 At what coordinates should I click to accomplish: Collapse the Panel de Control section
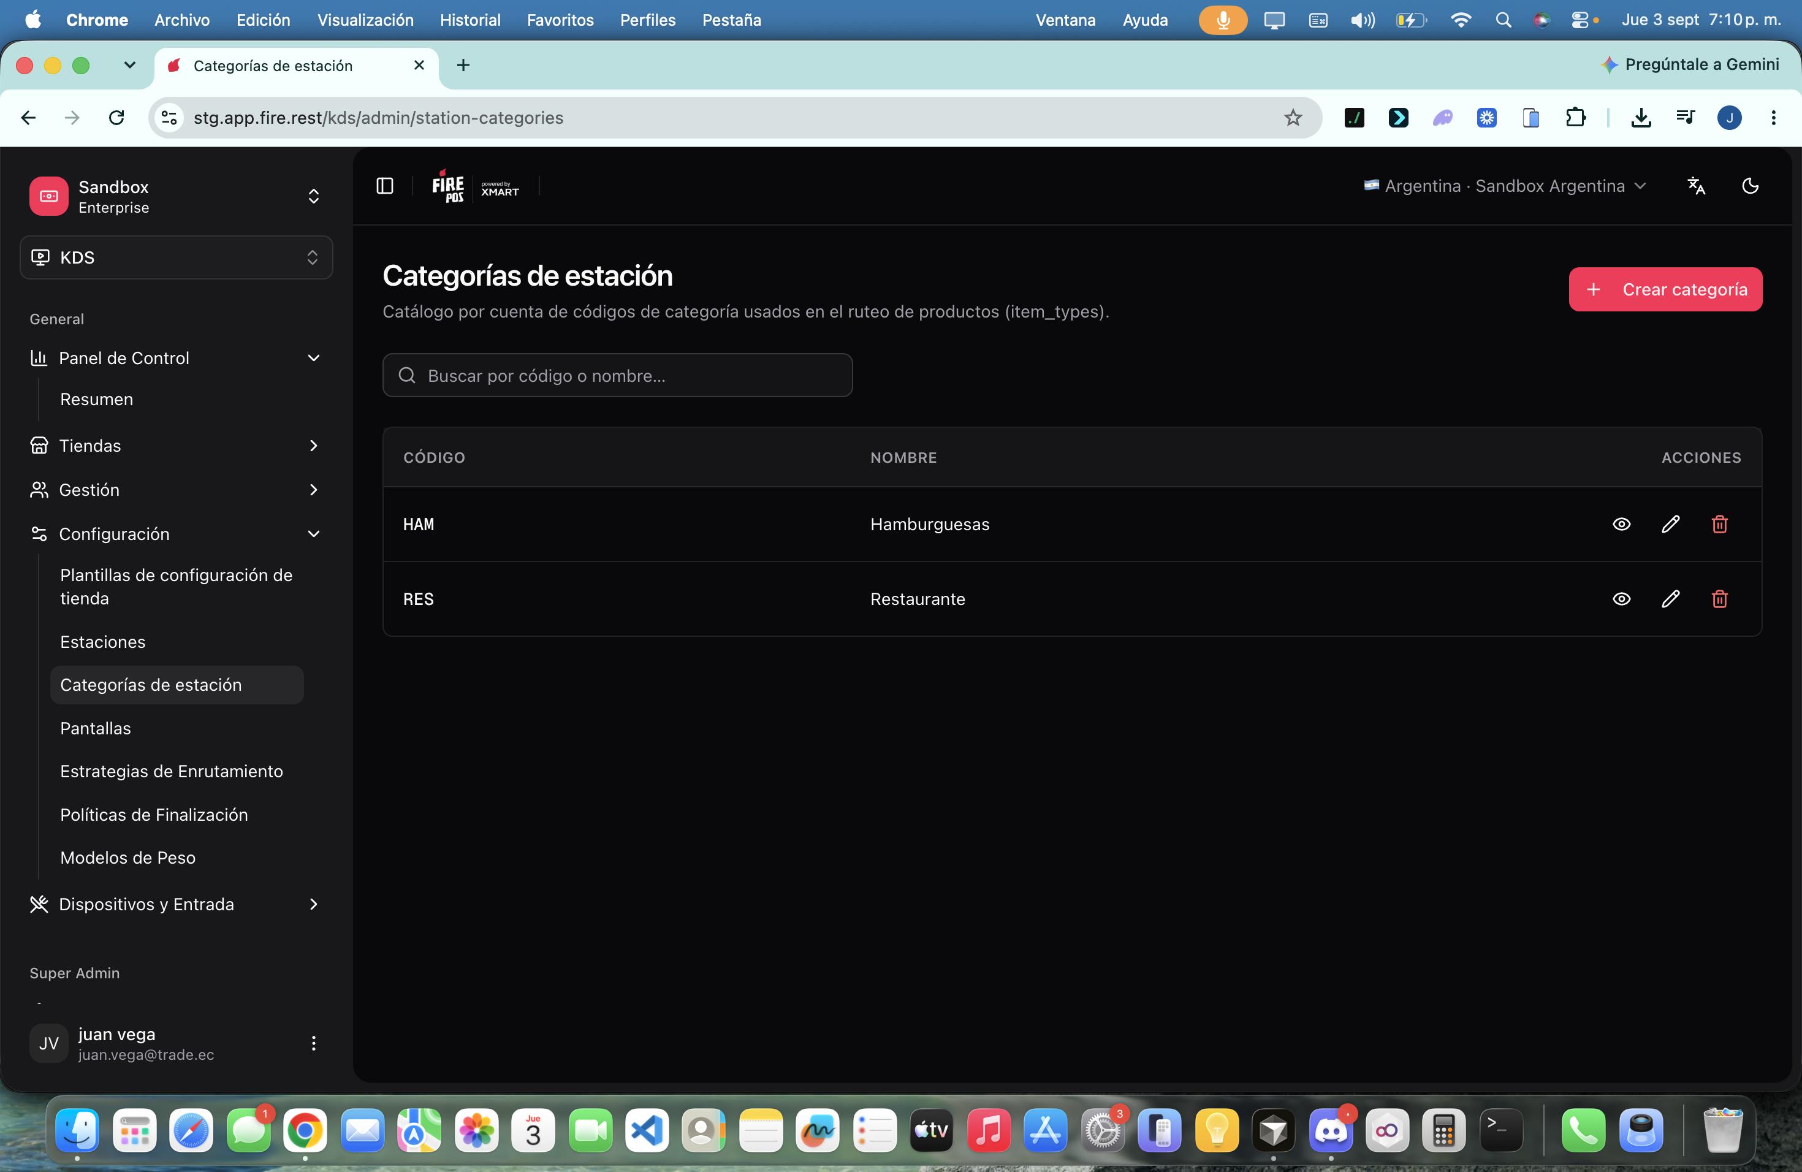point(176,358)
